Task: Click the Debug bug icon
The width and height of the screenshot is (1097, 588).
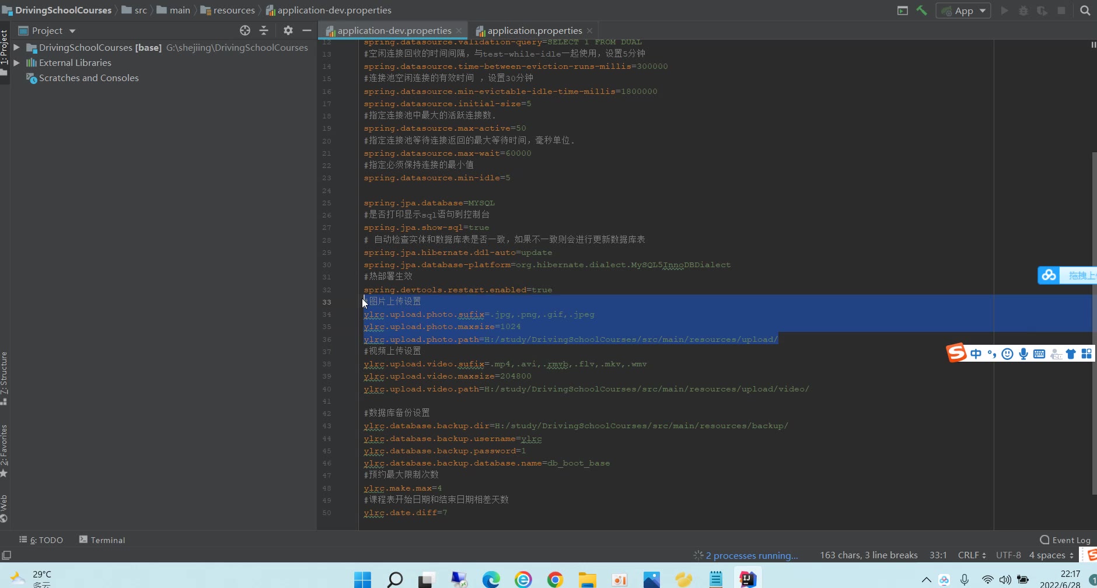Action: click(x=1023, y=10)
